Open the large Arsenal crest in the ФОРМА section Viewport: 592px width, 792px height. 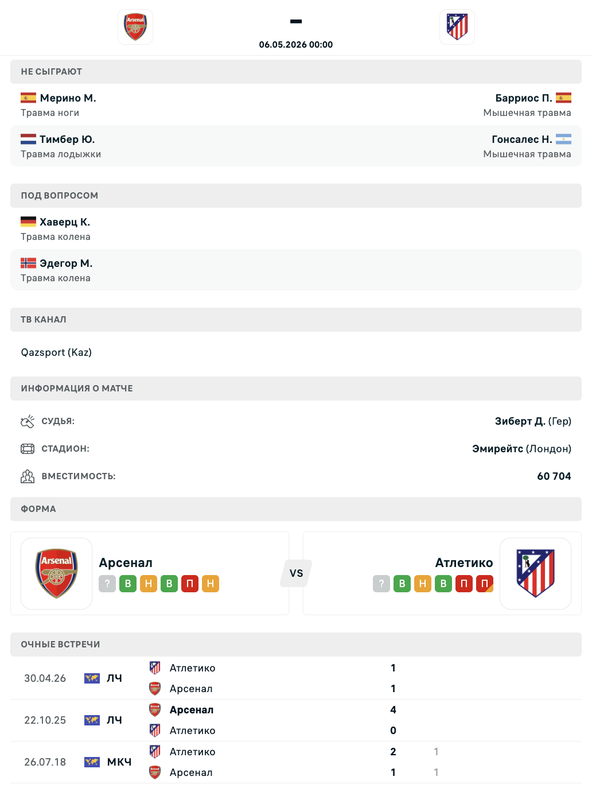coord(57,573)
